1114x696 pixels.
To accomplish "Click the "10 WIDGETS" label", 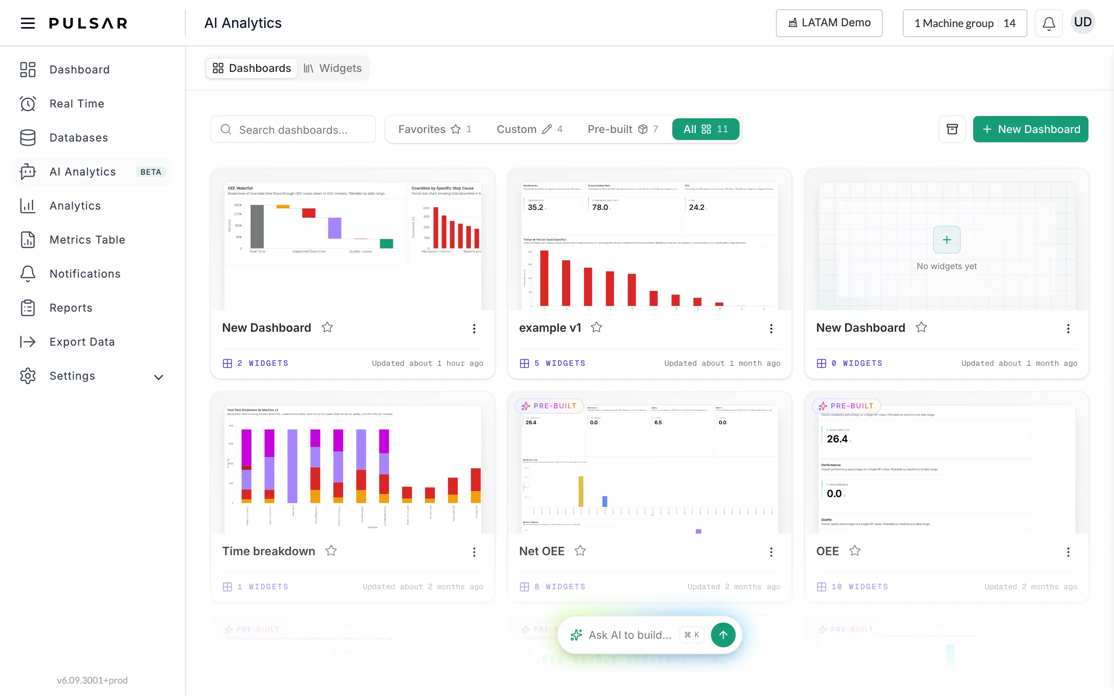I will point(859,587).
